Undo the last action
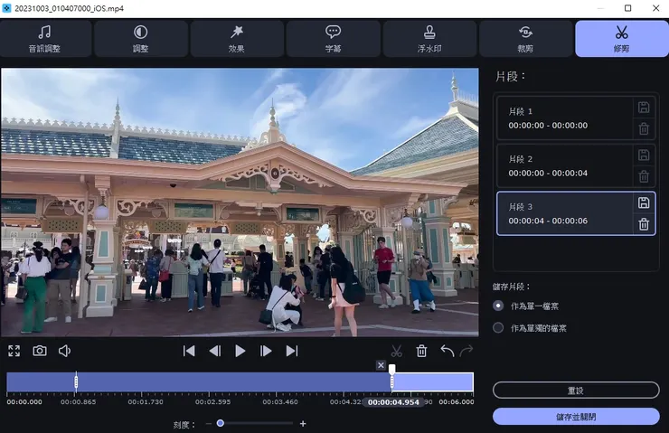The width and height of the screenshot is (669, 433). pyautogui.click(x=448, y=351)
